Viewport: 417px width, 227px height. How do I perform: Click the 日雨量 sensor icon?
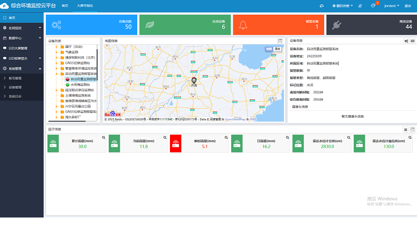coord(237,144)
